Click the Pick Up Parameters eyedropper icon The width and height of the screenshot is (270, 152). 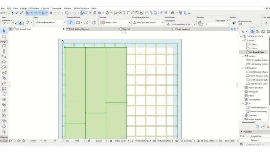click(x=17, y=13)
